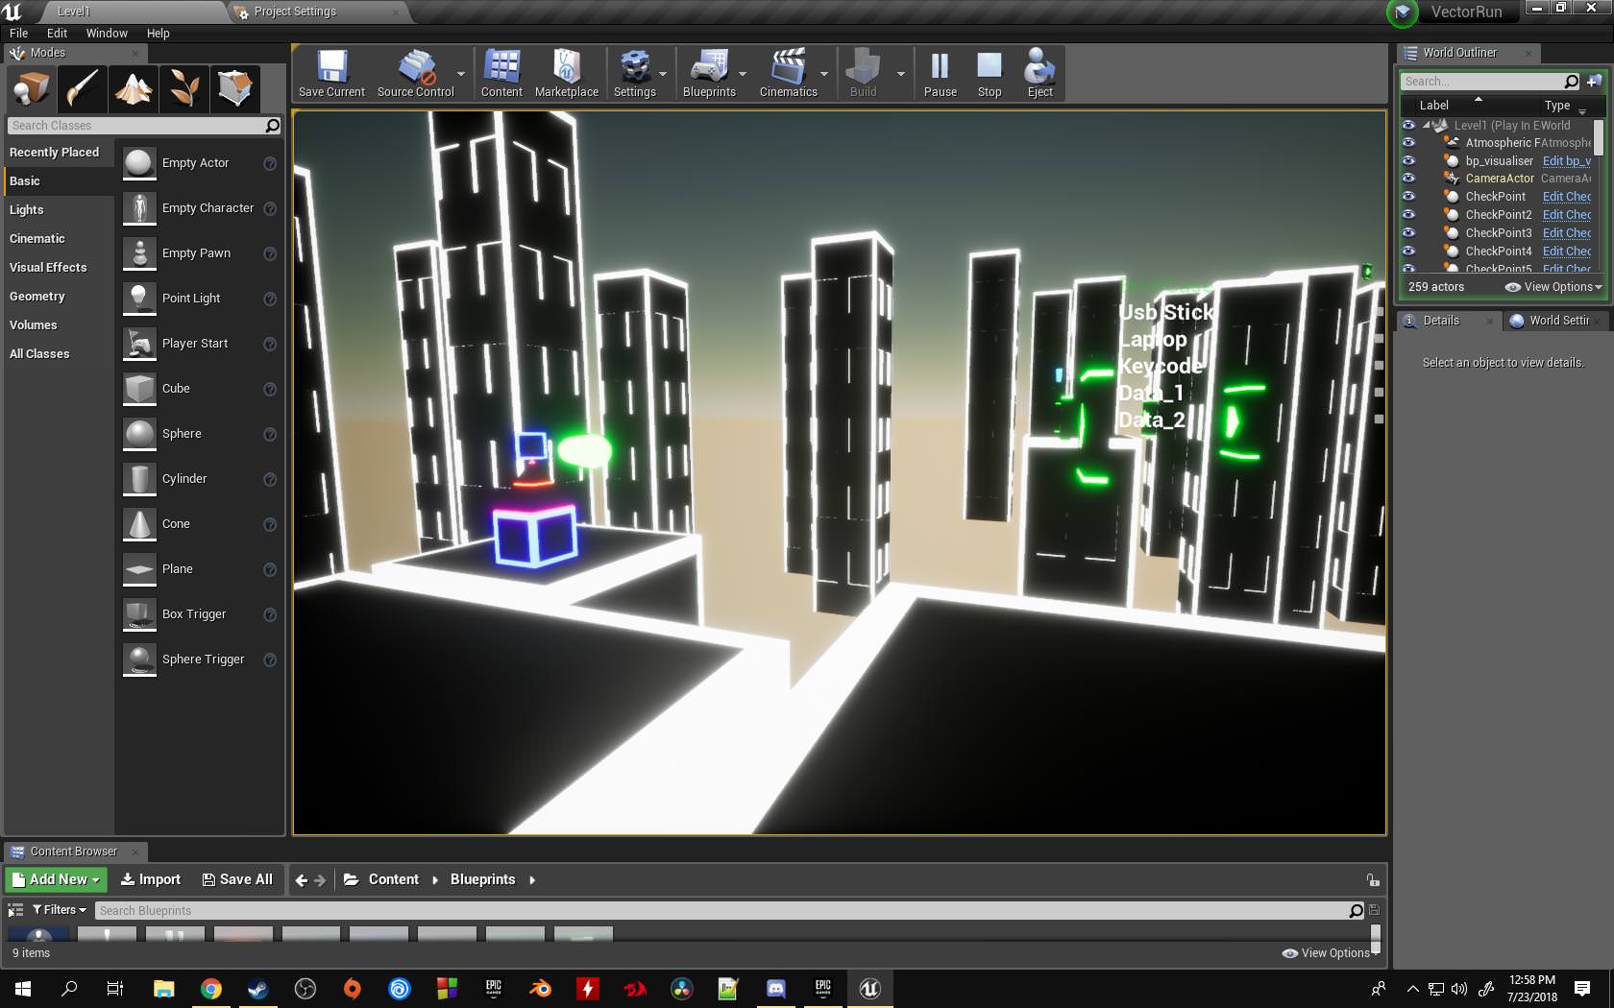Expand Blueprints dropdown arrow
Screen dimensions: 1614x1008
click(x=743, y=74)
